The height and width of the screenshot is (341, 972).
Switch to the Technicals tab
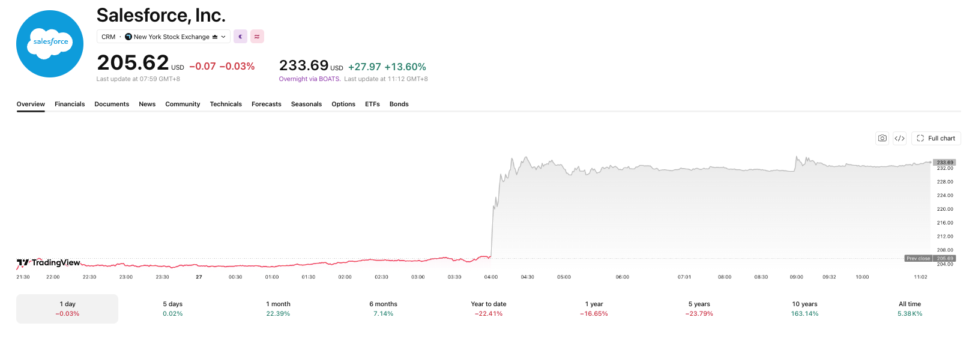point(226,104)
